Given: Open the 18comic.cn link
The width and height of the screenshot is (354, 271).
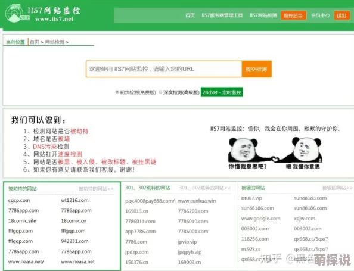Looking at the screenshot, I should point(73,221).
